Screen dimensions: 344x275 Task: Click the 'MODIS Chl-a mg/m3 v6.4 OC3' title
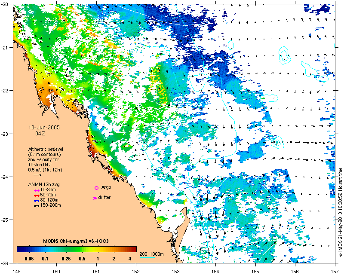pyautogui.click(x=76, y=241)
